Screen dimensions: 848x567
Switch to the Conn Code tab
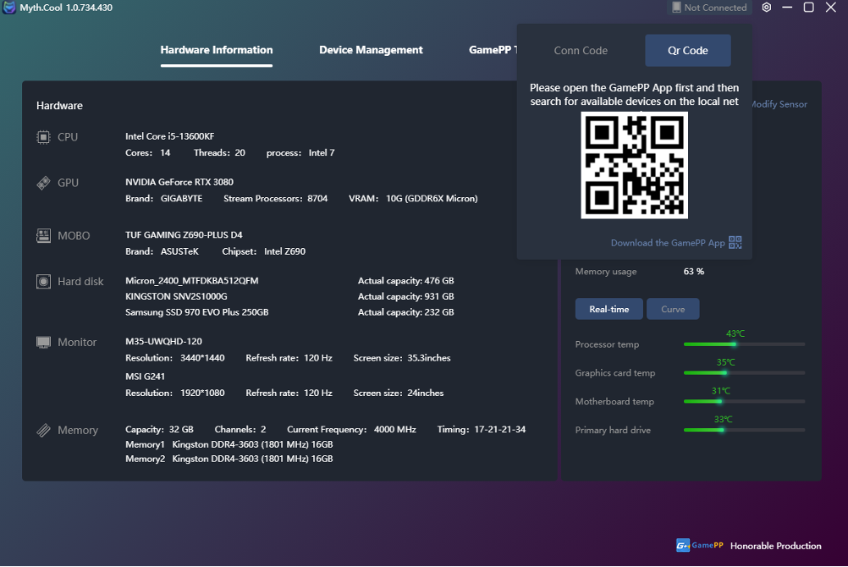pyautogui.click(x=581, y=50)
